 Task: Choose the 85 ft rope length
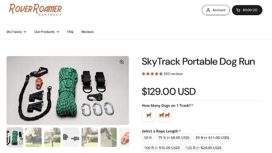click(x=213, y=138)
